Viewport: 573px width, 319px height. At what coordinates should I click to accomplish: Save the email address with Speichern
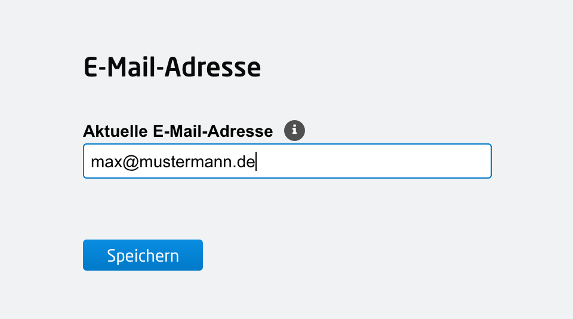tap(143, 255)
